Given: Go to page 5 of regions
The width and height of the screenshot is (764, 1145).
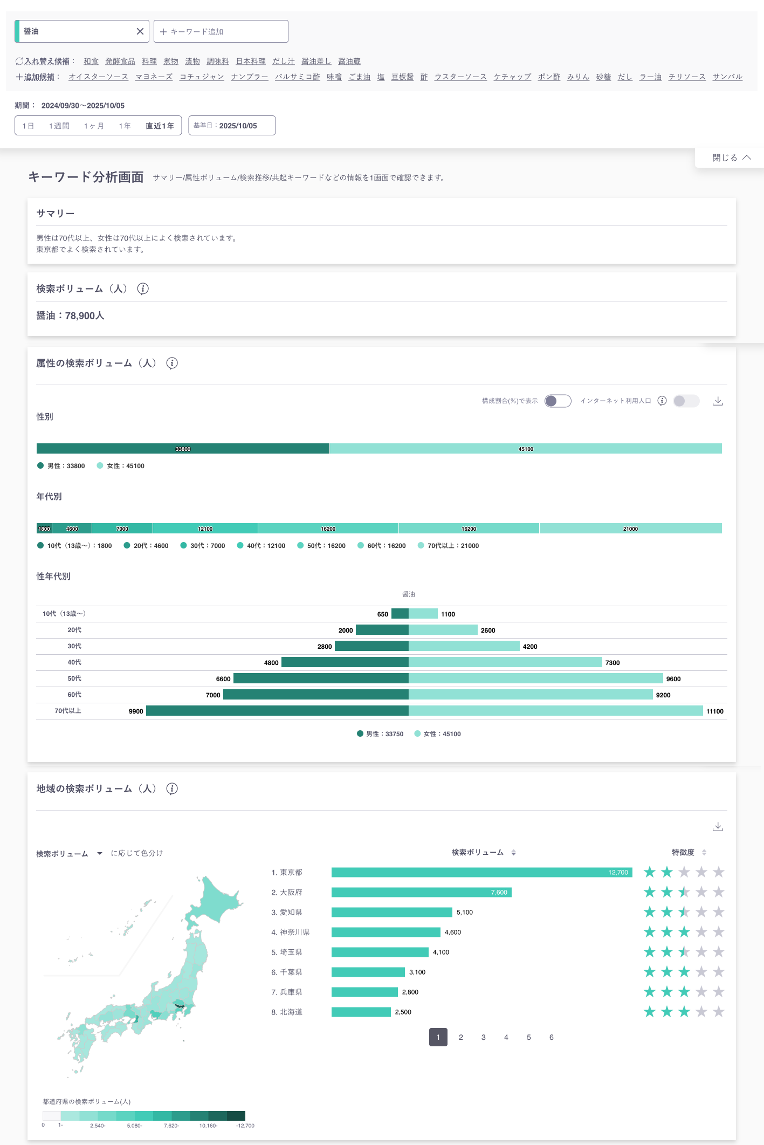Looking at the screenshot, I should (x=529, y=1037).
